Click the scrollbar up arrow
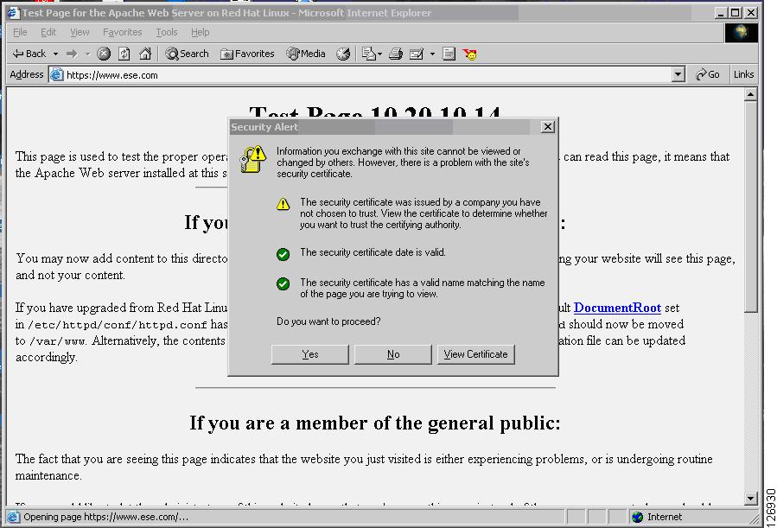Viewport: 777px width, 528px height. tap(751, 94)
